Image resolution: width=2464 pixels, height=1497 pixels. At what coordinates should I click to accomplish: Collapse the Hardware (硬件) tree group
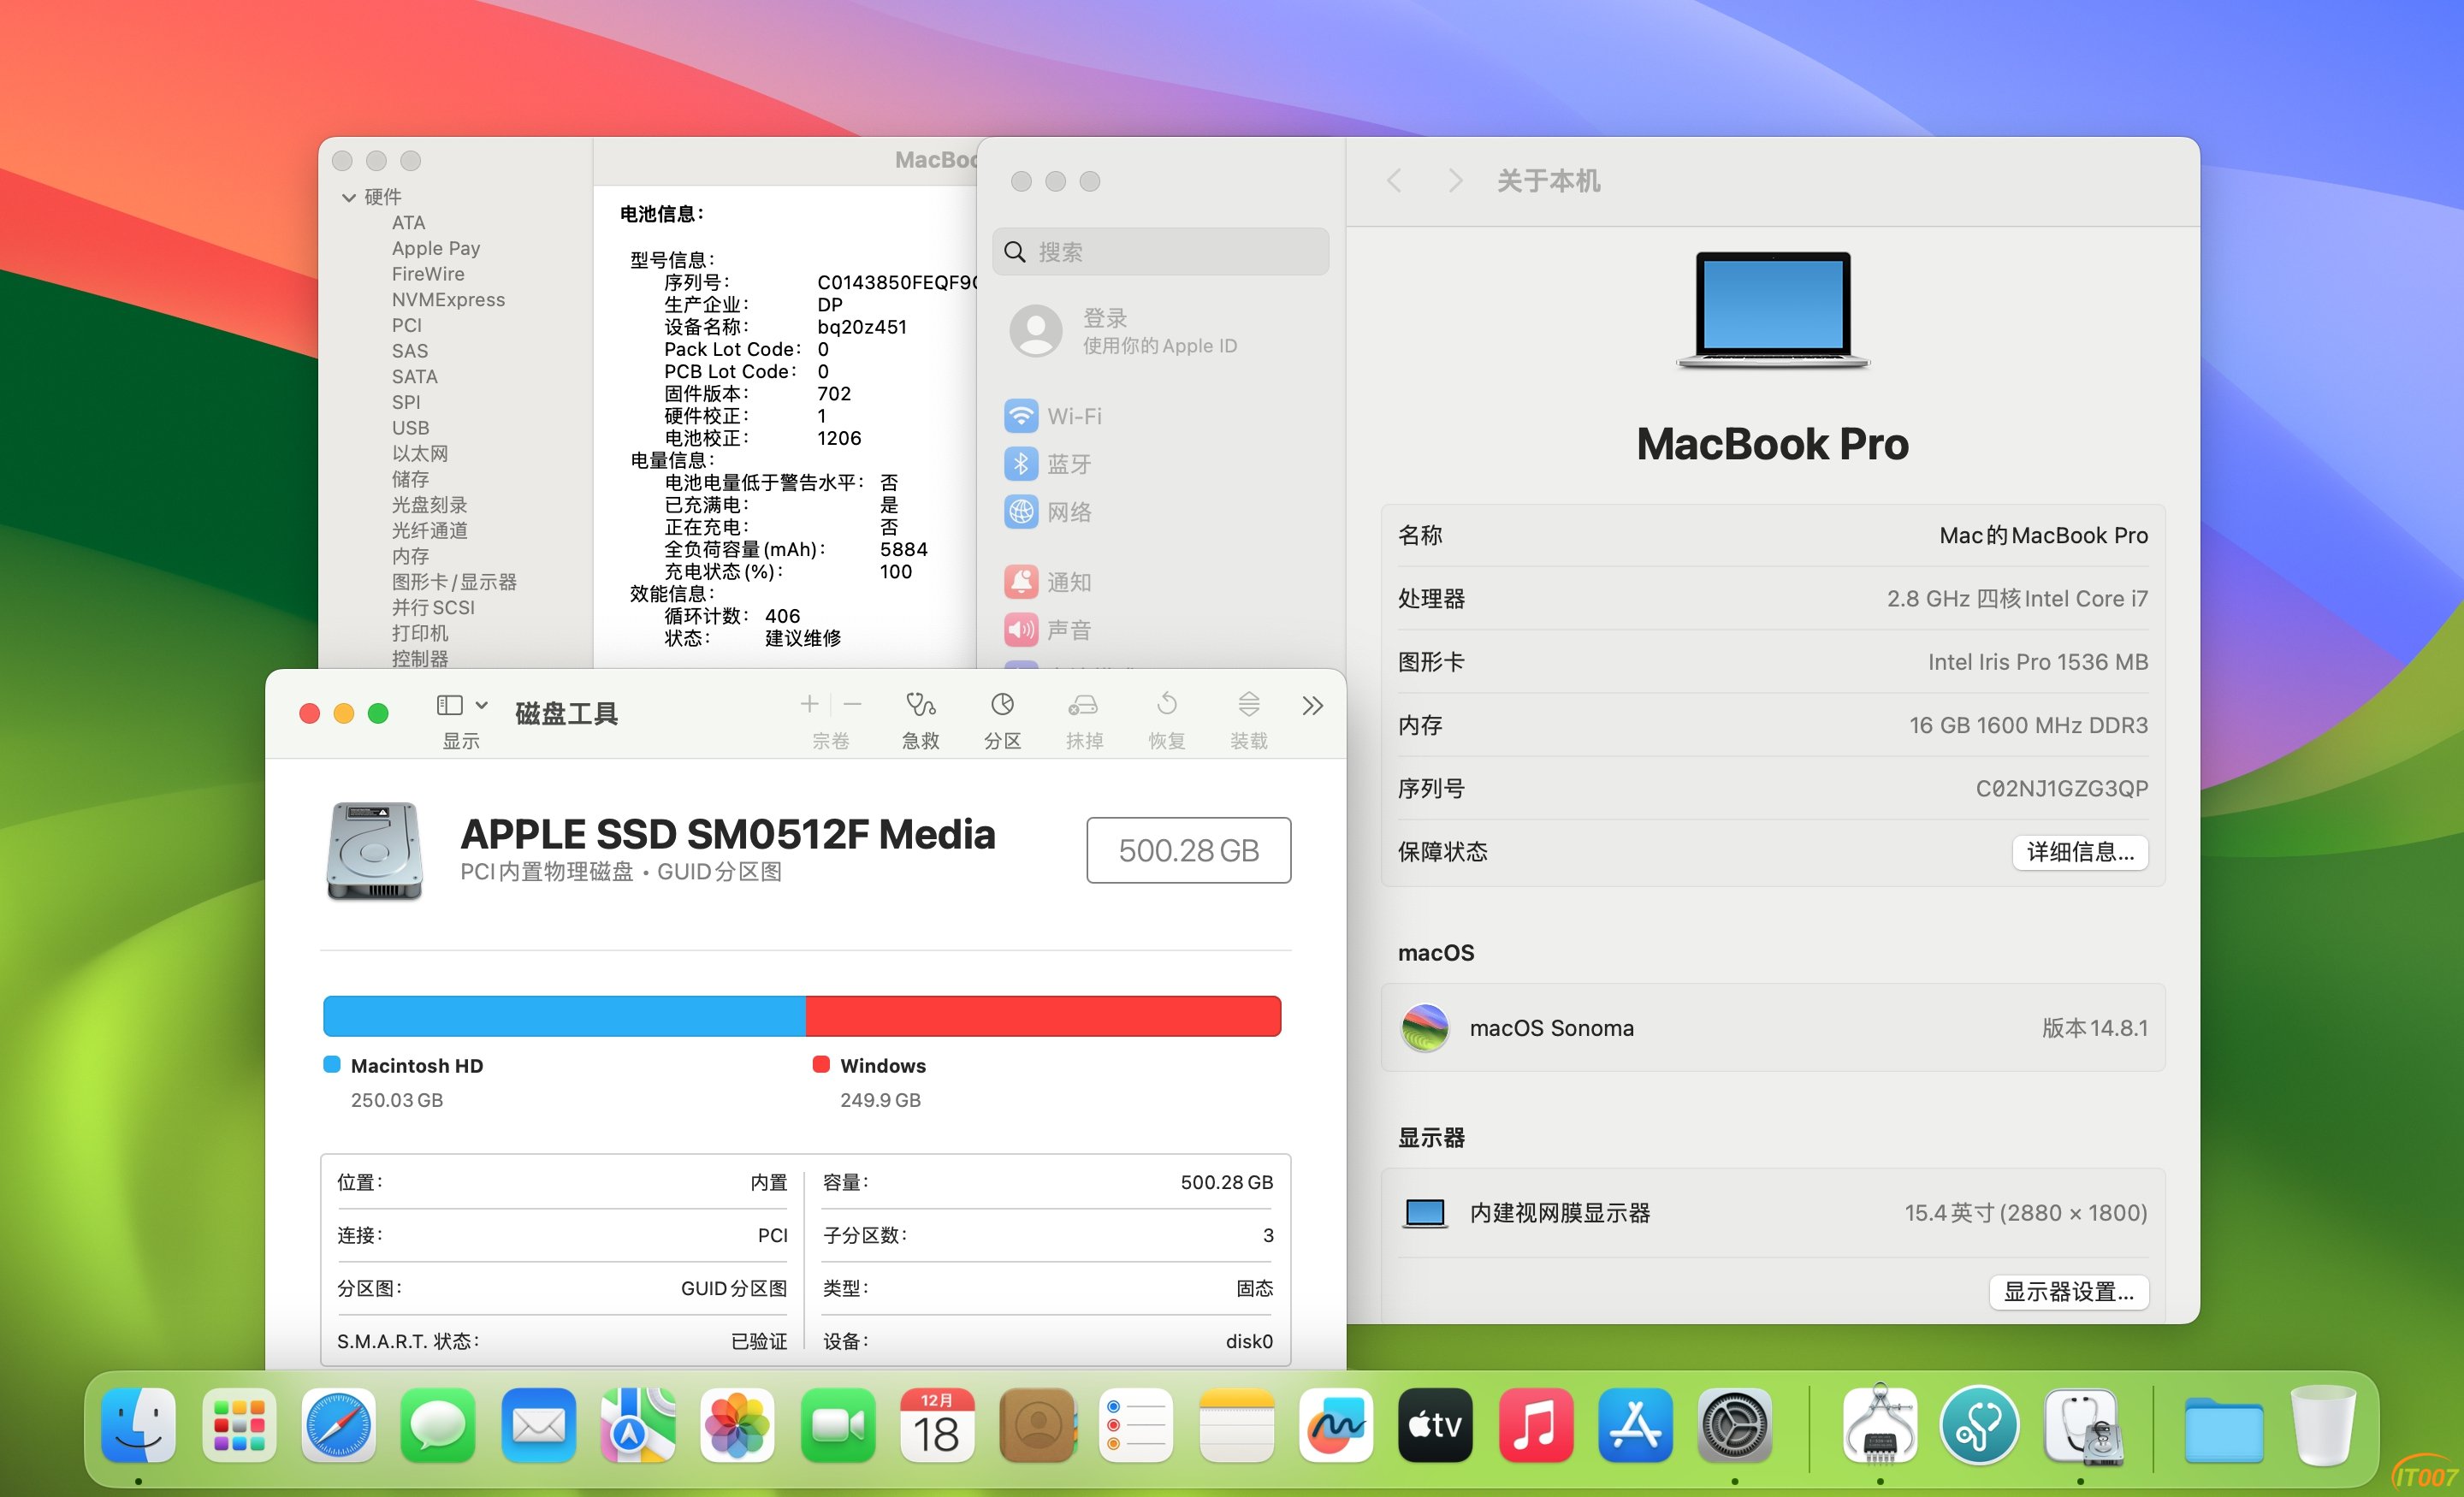(x=349, y=197)
